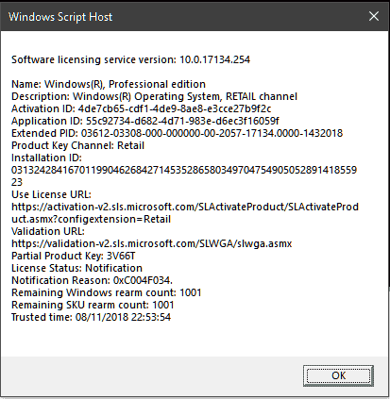
Task: Click the Remaining SKU rearm count line
Action: pos(93,305)
